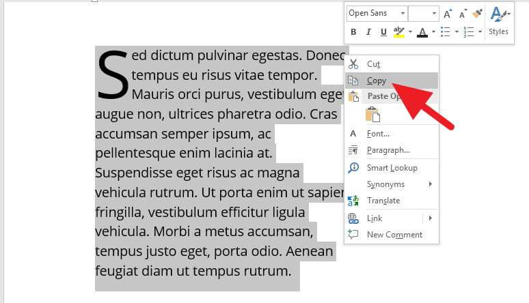Click the Grow Font icon
The image size is (529, 303).
[x=448, y=14]
